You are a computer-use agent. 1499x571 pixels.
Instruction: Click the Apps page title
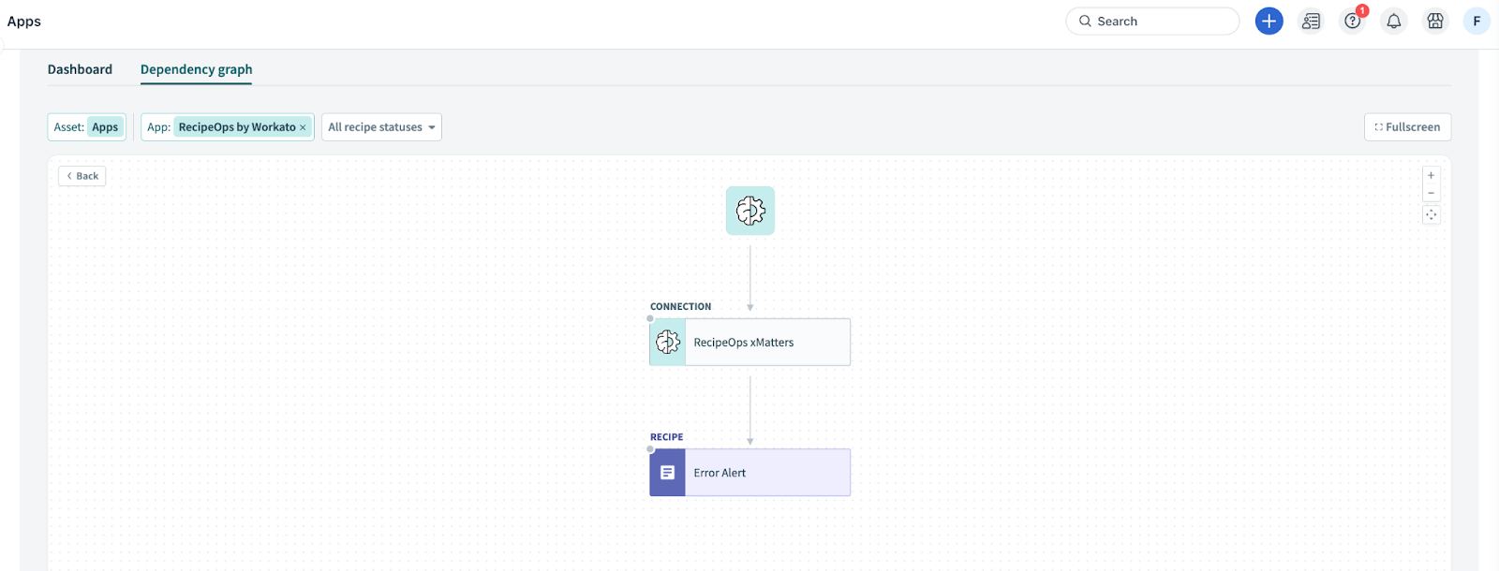pos(24,22)
